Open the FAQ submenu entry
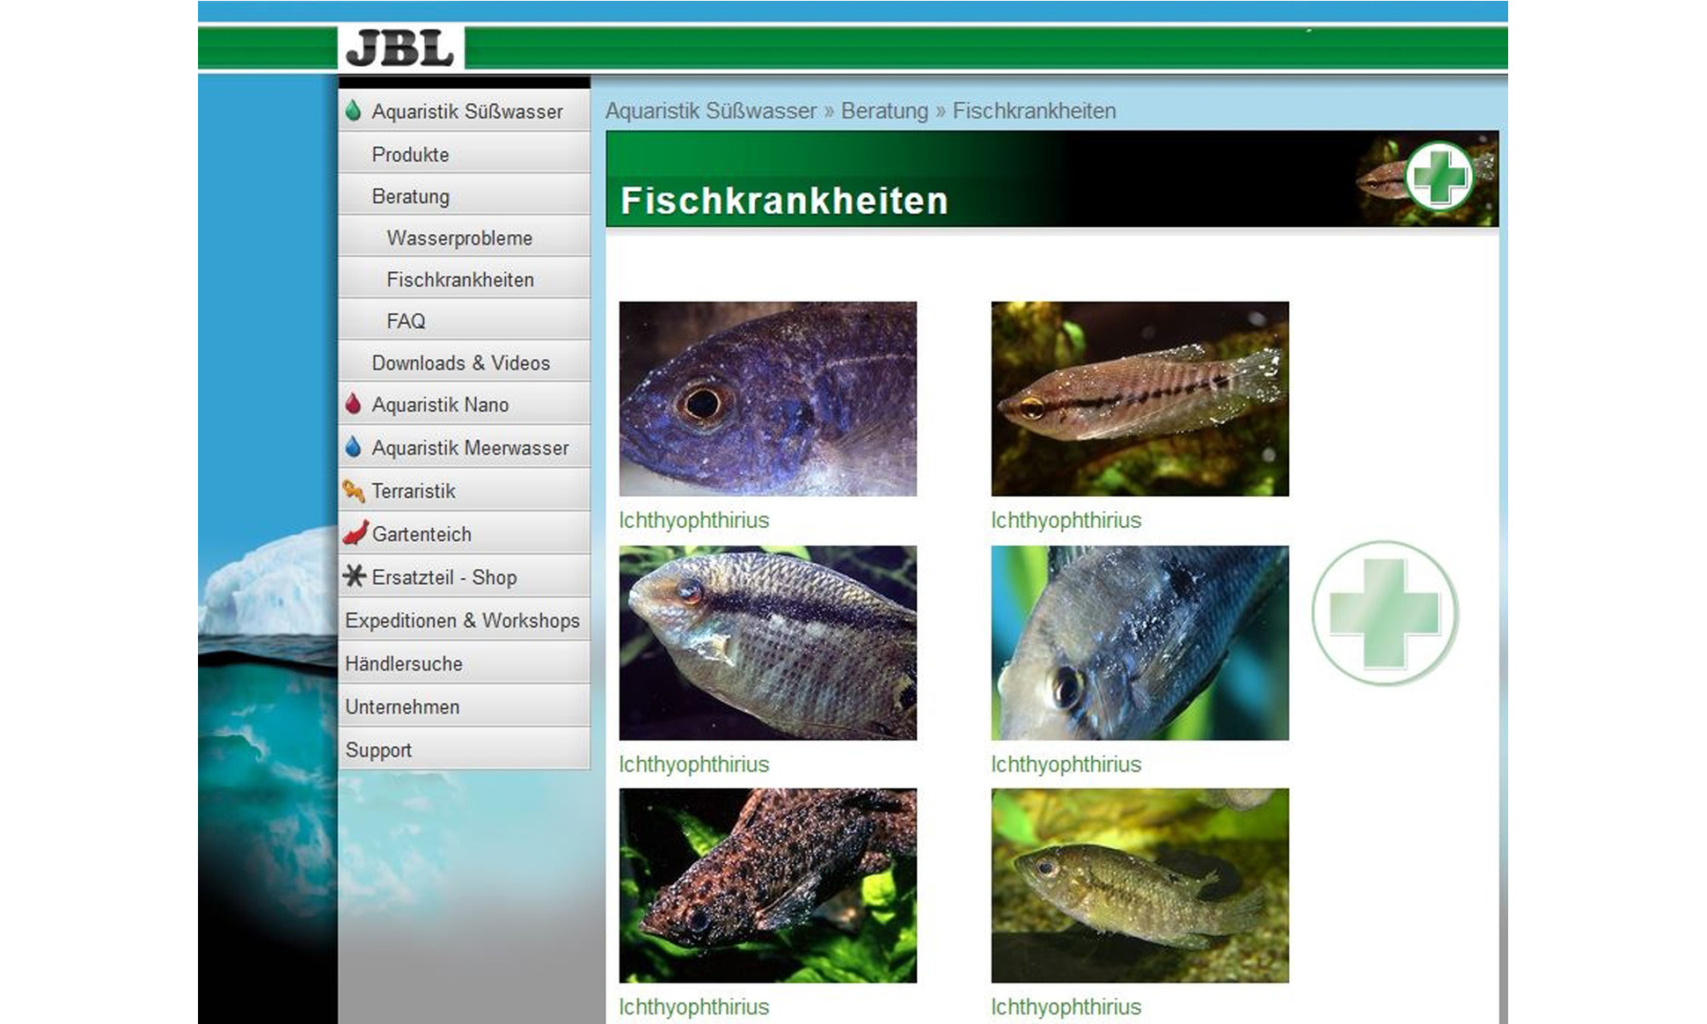This screenshot has height=1024, width=1707. click(x=406, y=321)
